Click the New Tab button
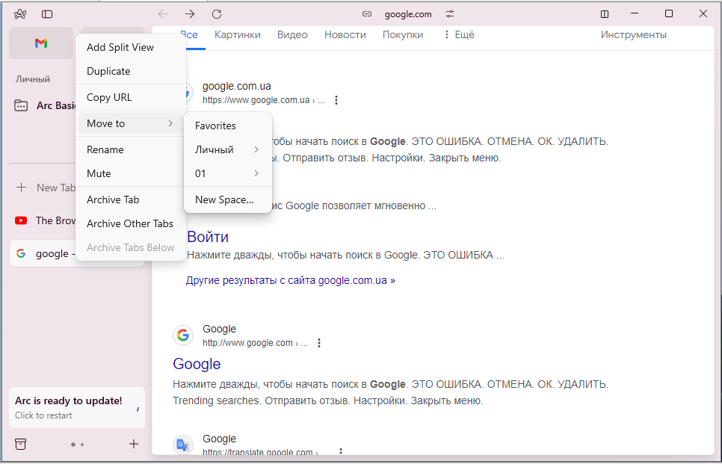This screenshot has width=722, height=464. (x=46, y=188)
